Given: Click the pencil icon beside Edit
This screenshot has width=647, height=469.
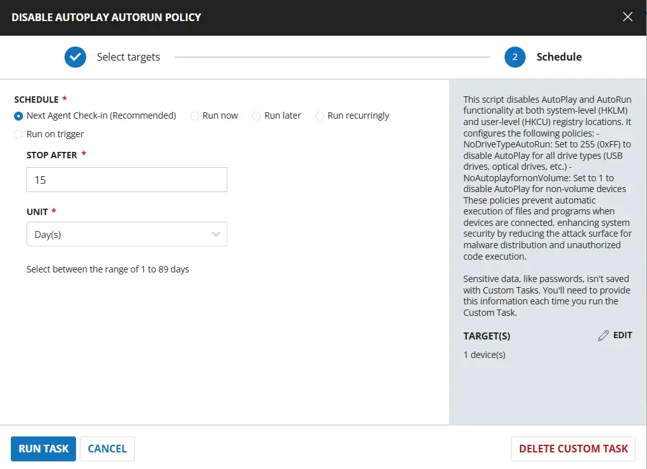Looking at the screenshot, I should pos(604,336).
